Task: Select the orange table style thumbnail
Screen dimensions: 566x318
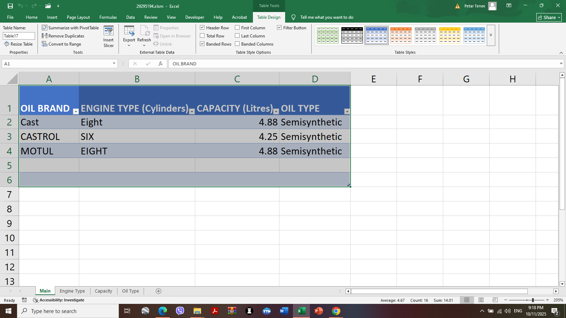Action: (401, 35)
